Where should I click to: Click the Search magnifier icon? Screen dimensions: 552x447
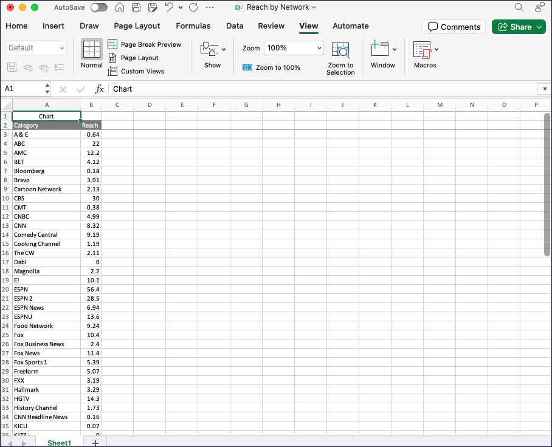(x=519, y=8)
